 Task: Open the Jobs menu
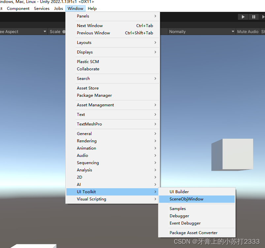pyautogui.click(x=58, y=8)
